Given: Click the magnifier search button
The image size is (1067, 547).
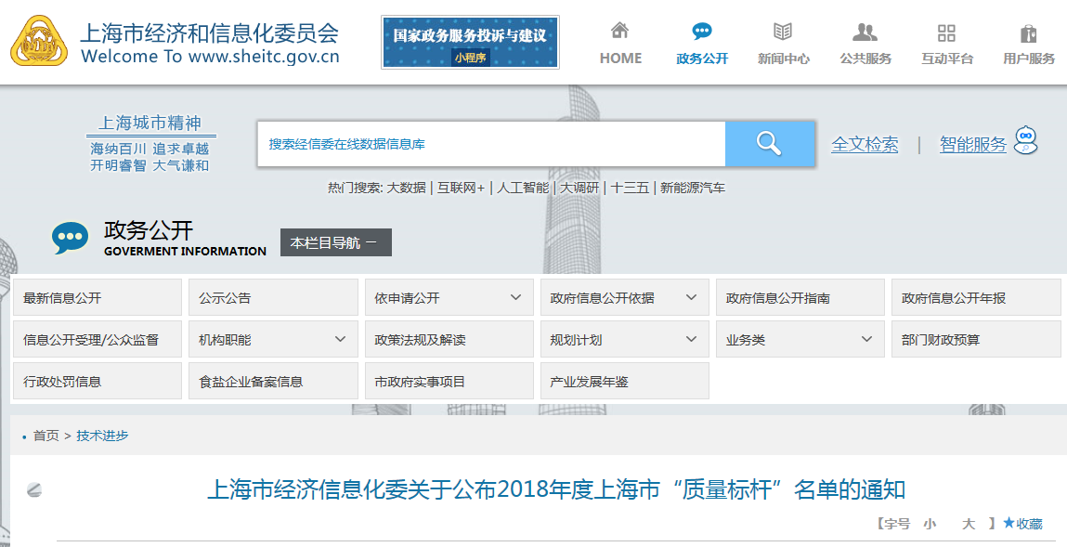Looking at the screenshot, I should tap(769, 144).
